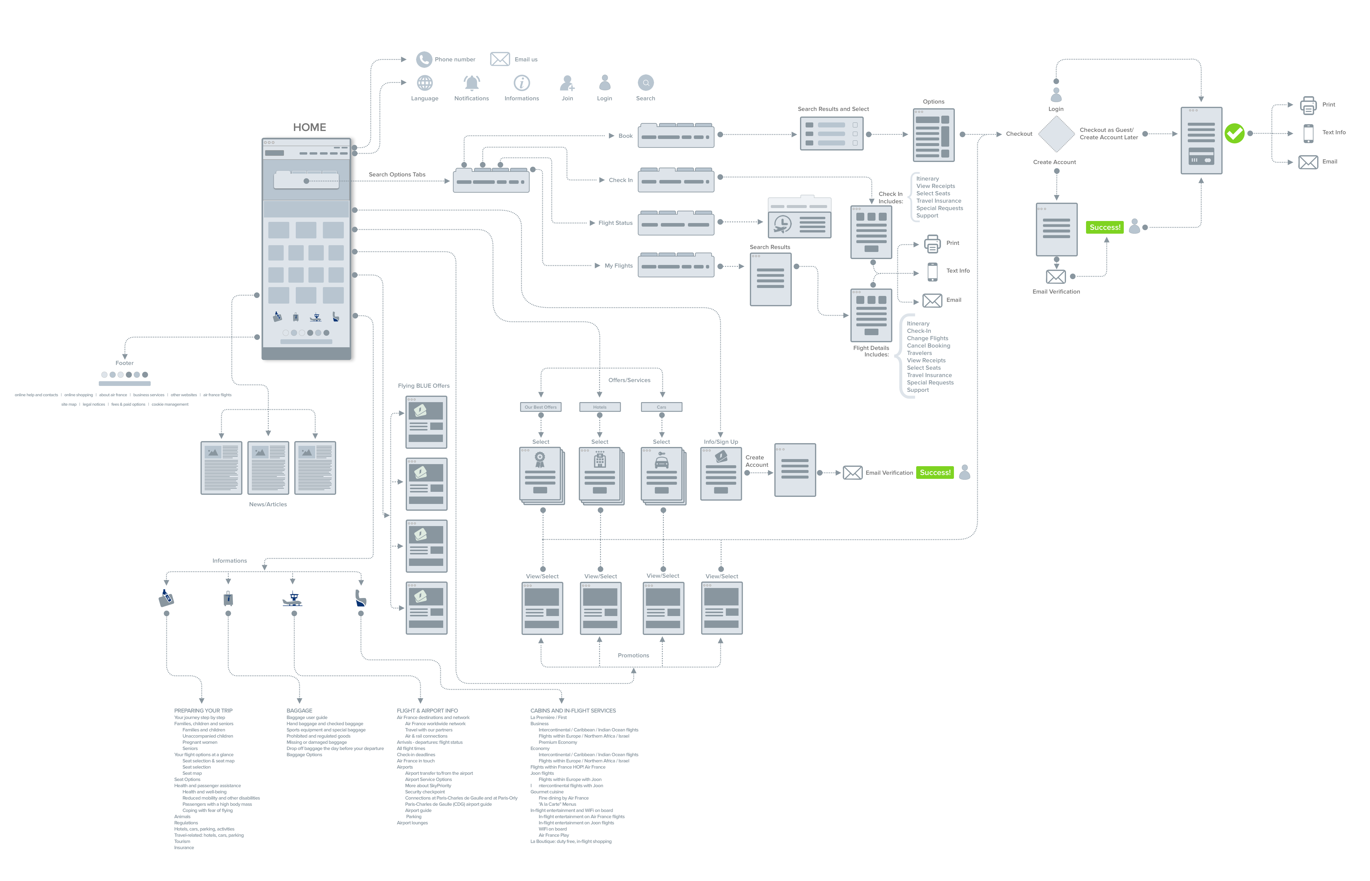Select the raised tab on the My Flights widget
Image resolution: width=1370 pixels, height=881 pixels.
pos(703,255)
